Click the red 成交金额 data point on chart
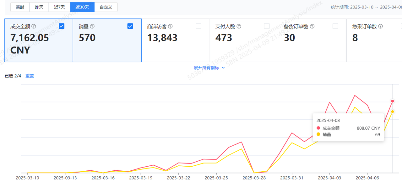Image resolution: width=402 pixels, height=186 pixels. pos(393,101)
